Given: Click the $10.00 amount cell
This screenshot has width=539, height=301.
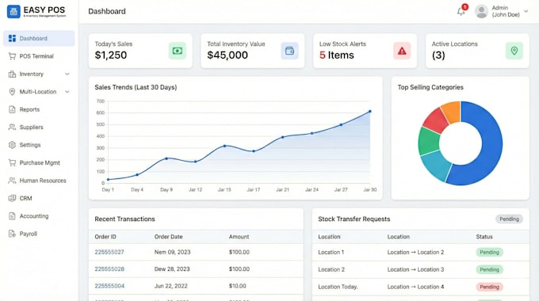Looking at the screenshot, I should tap(238, 286).
